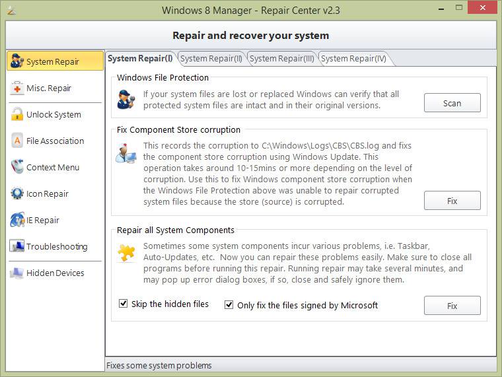This screenshot has height=377, width=502.
Task: Click the Misc. Repair first-aid icon
Action: point(17,88)
